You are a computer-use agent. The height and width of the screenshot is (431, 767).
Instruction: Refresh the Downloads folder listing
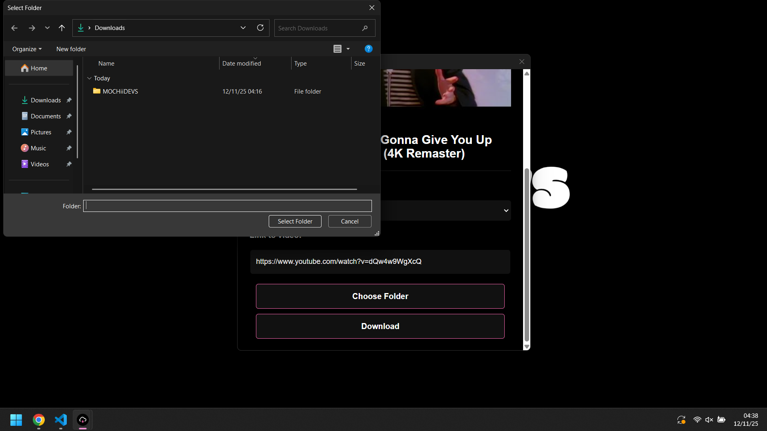pyautogui.click(x=260, y=28)
